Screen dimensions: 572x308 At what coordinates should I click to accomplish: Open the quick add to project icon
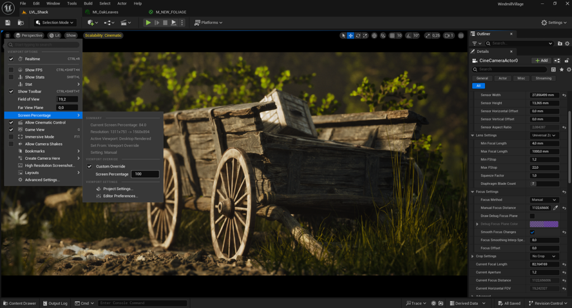(92, 22)
